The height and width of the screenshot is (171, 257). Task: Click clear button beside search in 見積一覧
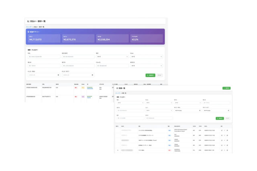point(228,118)
